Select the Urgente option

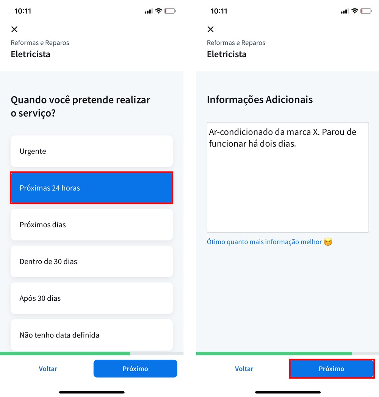(x=91, y=151)
